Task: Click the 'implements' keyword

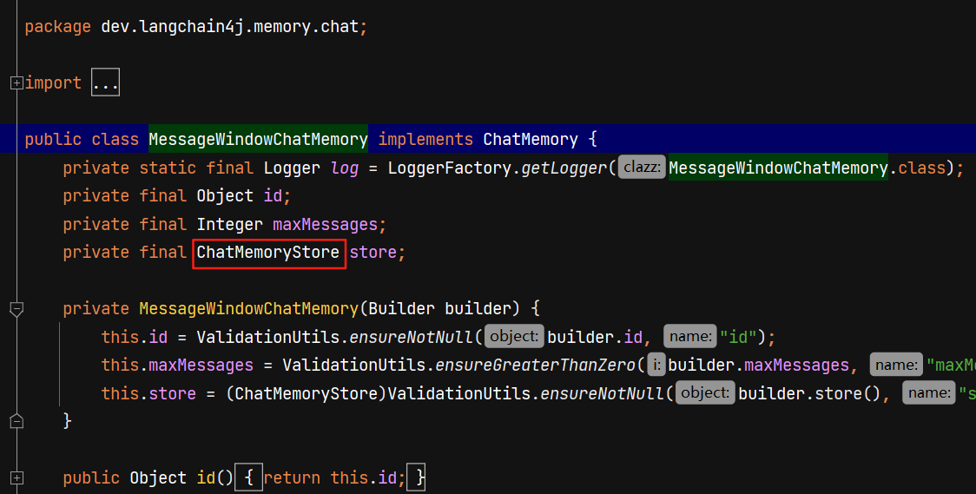Action: pyautogui.click(x=425, y=139)
